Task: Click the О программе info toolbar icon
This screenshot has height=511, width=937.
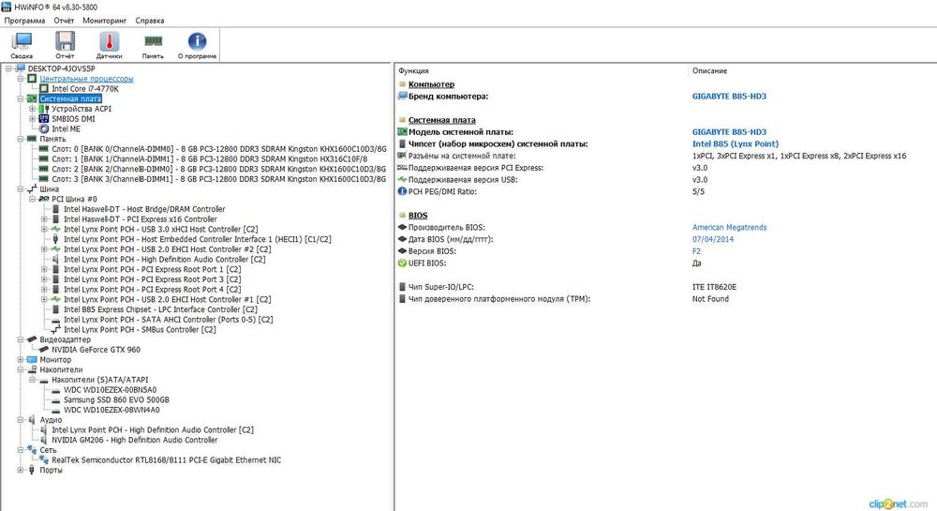Action: [x=197, y=45]
